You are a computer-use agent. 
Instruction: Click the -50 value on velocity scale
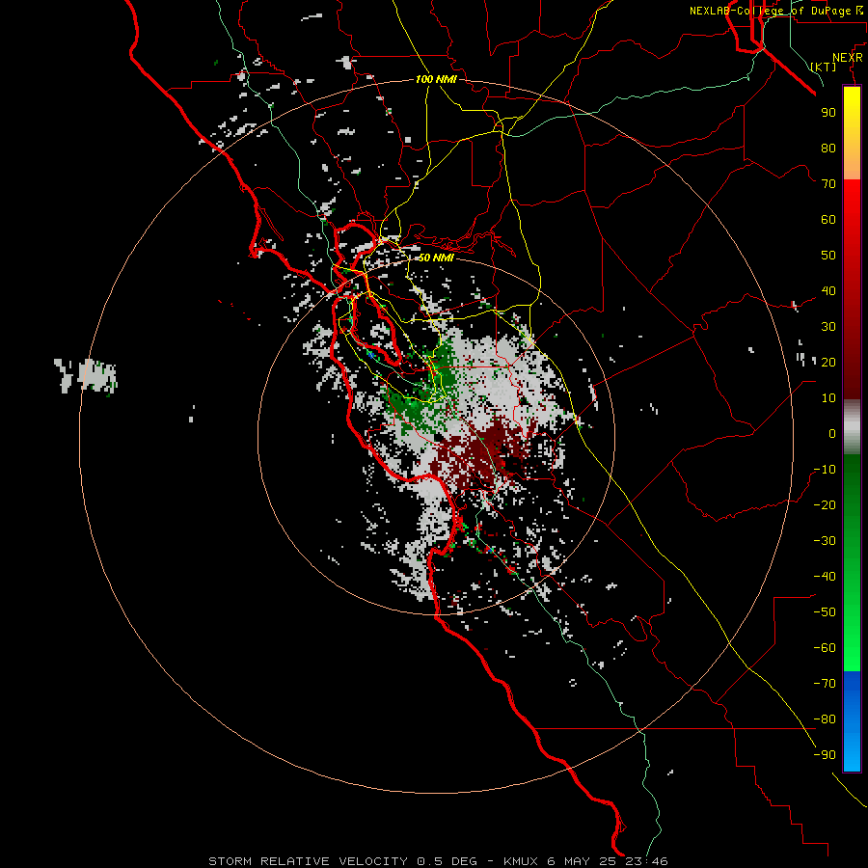(x=825, y=612)
